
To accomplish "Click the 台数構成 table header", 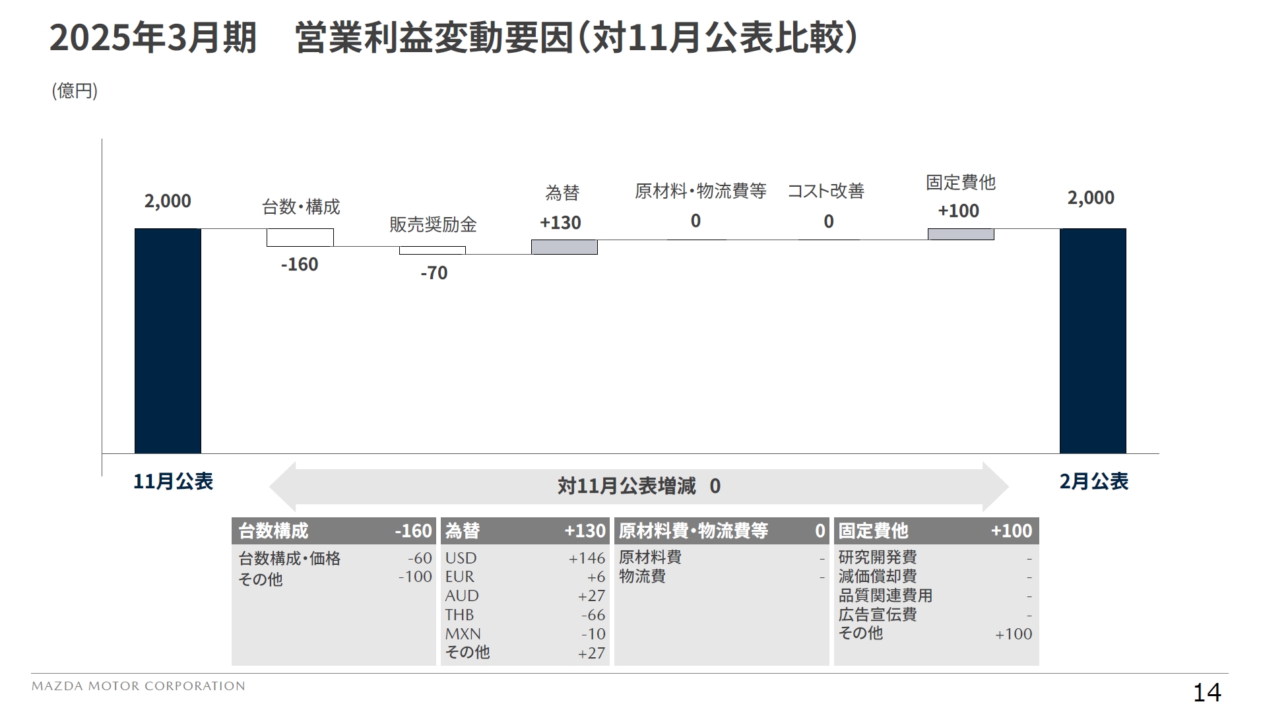I will pos(333,530).
